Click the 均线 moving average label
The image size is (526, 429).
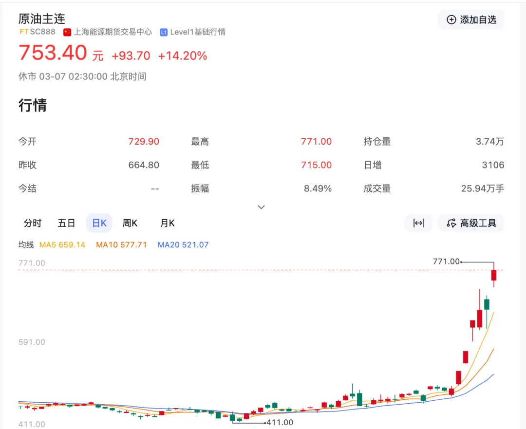click(x=26, y=245)
